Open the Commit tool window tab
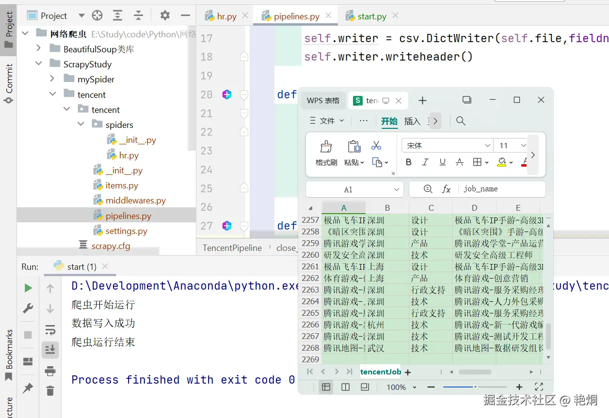Image resolution: width=609 pixels, height=418 pixels. (8, 84)
